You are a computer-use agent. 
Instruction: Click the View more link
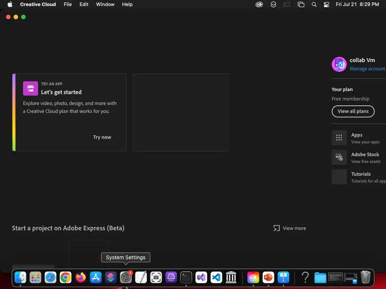294,228
